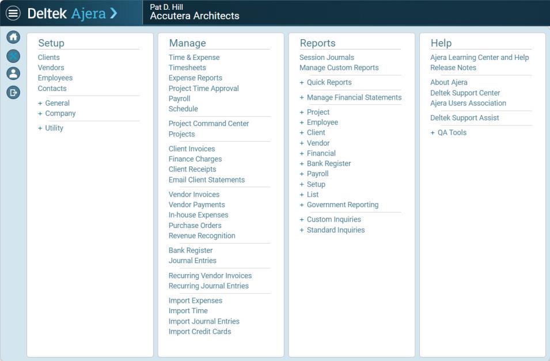The height and width of the screenshot is (361, 550).
Task: Click the Home icon in sidebar
Action: pos(13,37)
